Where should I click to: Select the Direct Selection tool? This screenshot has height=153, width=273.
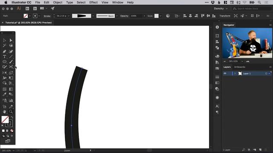click(11, 40)
